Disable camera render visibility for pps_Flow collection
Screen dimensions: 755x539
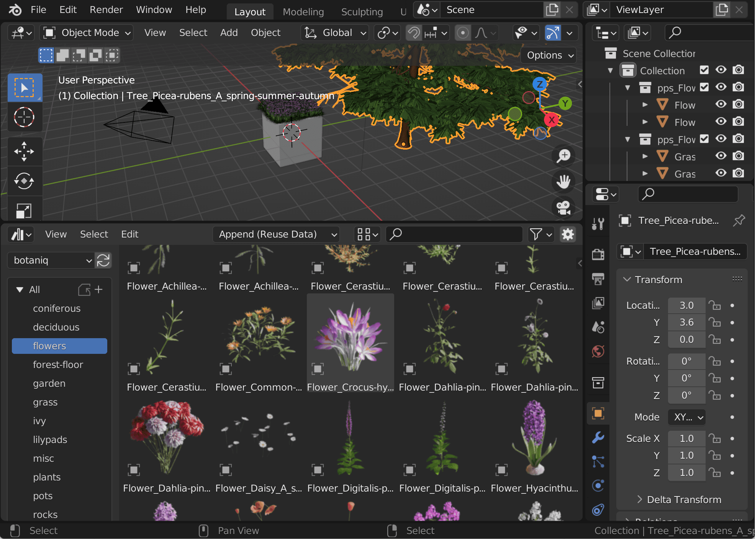pyautogui.click(x=738, y=87)
